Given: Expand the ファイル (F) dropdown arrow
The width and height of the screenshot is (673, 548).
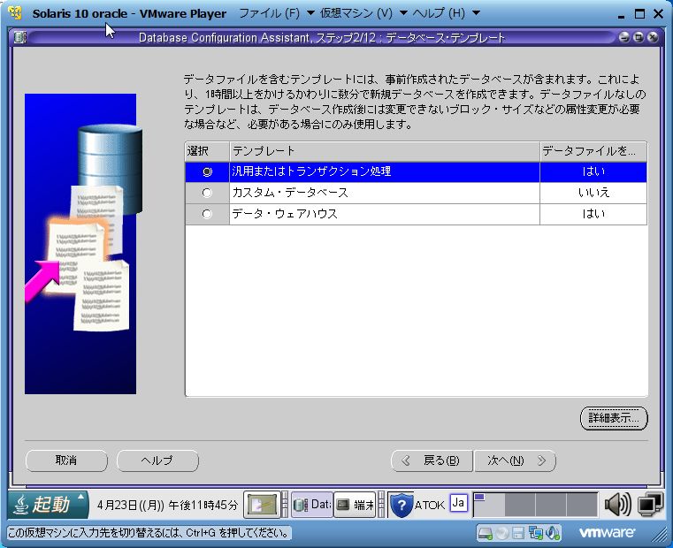Looking at the screenshot, I should coord(310,13).
